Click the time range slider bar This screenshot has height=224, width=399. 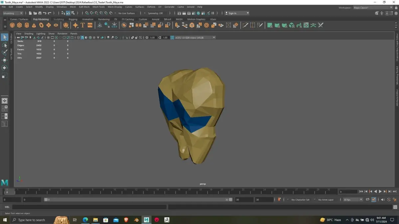tap(138, 199)
